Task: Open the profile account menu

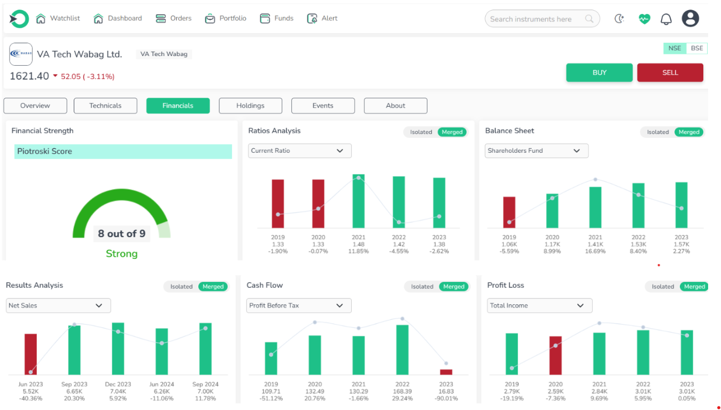Action: 690,18
